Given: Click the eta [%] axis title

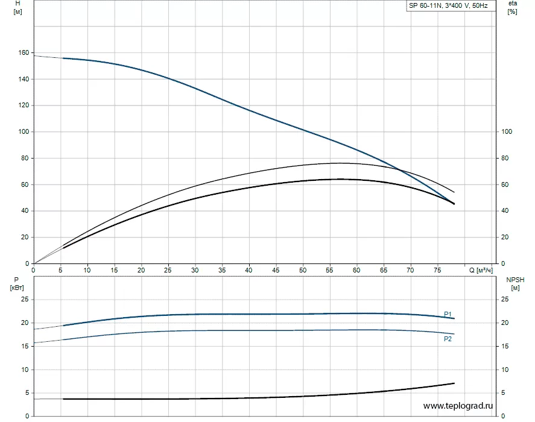Looking at the screenshot, I should coord(513,7).
